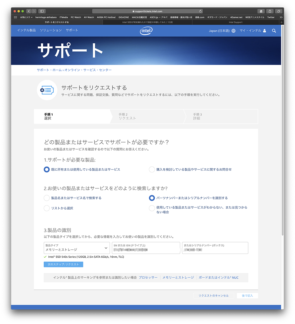Viewport: 295px width, 324px height.
Task: Go to オンライン・サービス・センター breadcrumb
Action: click(88, 70)
